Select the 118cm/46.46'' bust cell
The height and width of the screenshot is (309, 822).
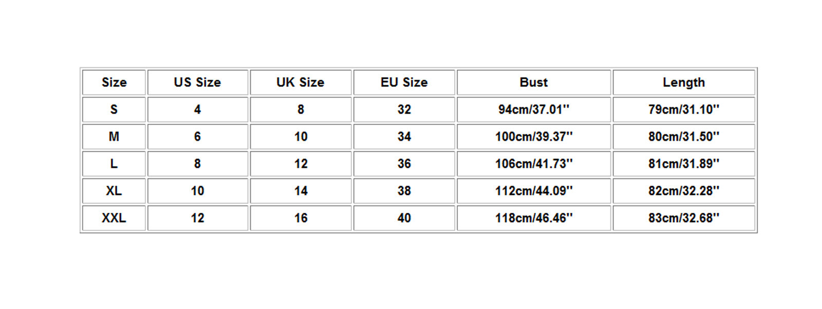tap(534, 218)
